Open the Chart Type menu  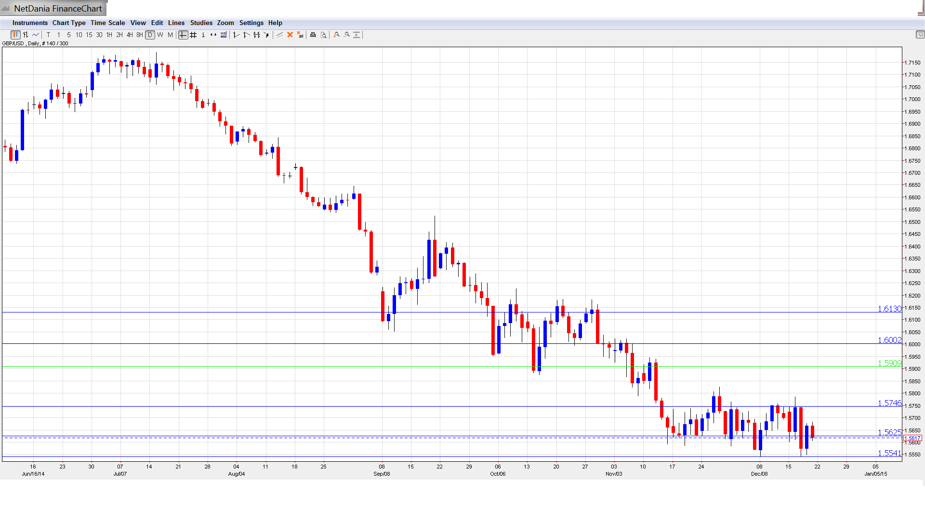point(69,23)
